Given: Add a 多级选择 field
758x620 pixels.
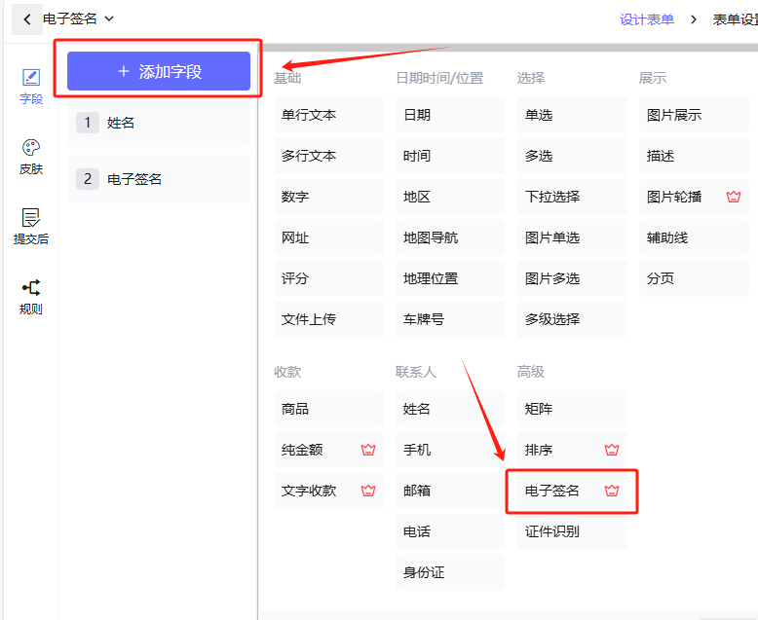Looking at the screenshot, I should click(x=572, y=319).
